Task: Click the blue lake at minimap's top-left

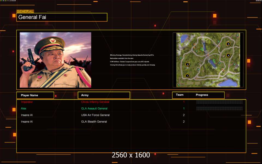Action: 184,38
